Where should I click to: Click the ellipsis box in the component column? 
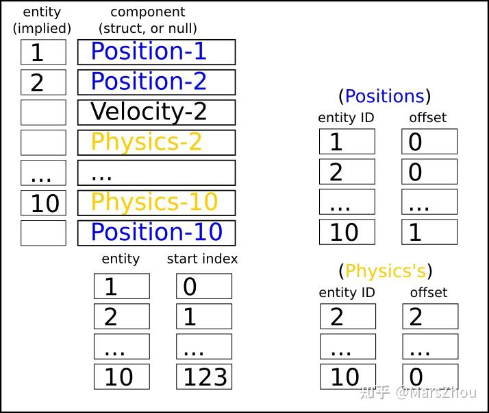click(156, 173)
